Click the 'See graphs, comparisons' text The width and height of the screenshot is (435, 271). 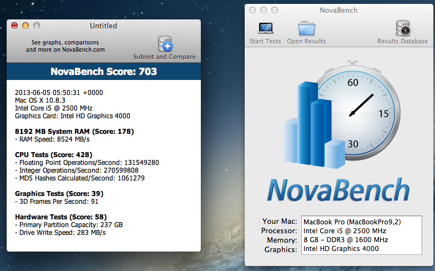65,42
